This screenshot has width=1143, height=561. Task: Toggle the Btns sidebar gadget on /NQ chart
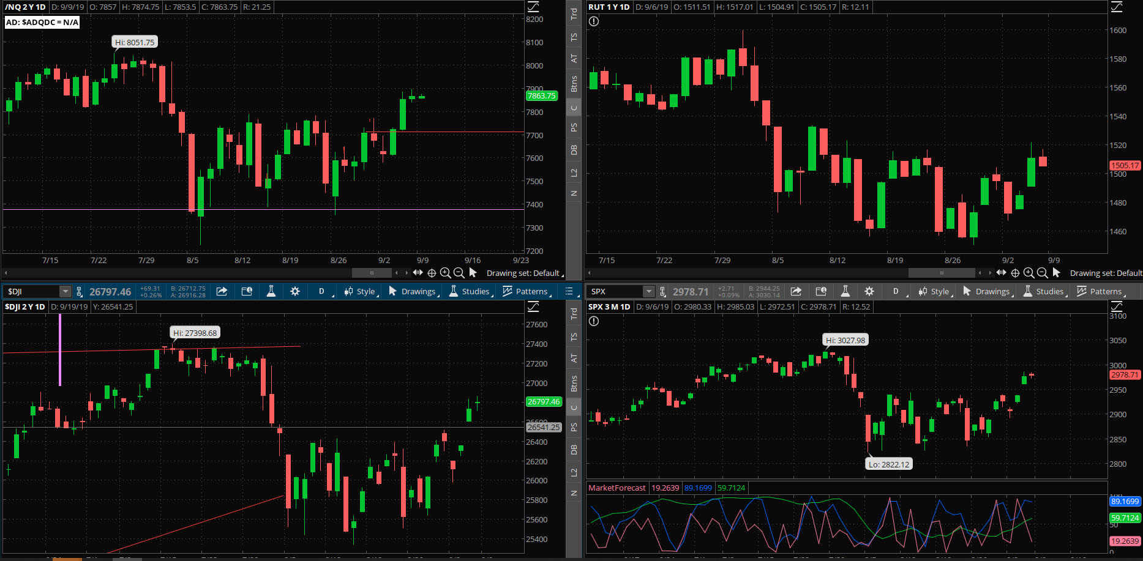tap(574, 84)
